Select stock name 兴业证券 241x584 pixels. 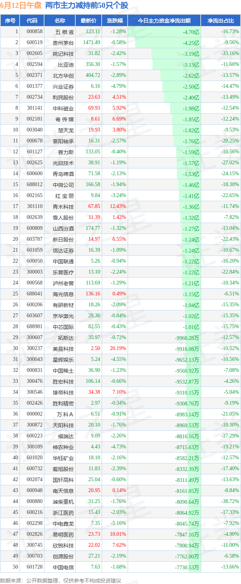64,86
